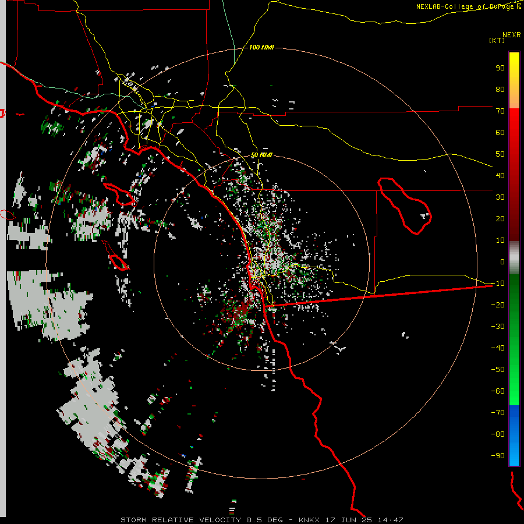Select the positive 80 knot scale label
Image resolution: width=524 pixels, height=524 pixels.
point(500,90)
